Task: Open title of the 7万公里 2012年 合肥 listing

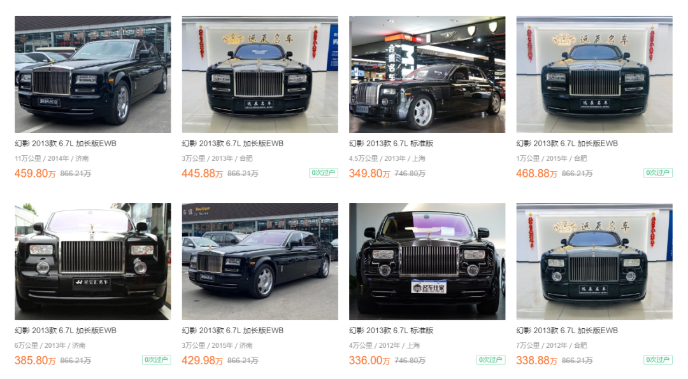Action: [x=567, y=331]
